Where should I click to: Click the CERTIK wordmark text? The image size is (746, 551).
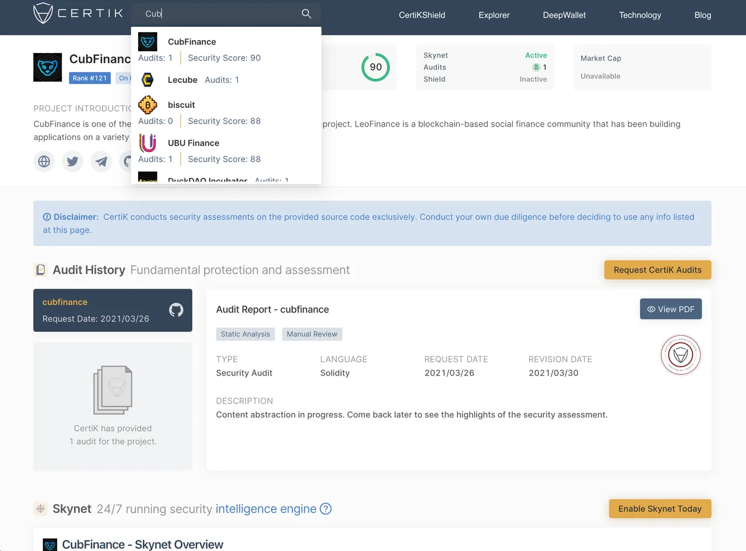click(91, 13)
